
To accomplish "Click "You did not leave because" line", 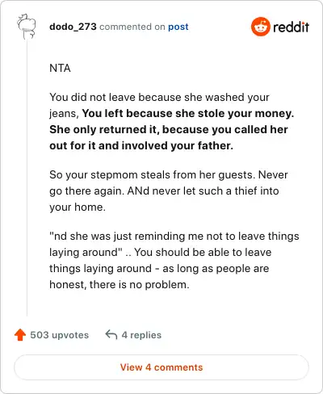I will click(159, 97).
